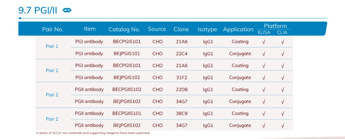
Task: Click clone 22C4 cell
Action: [x=181, y=54]
